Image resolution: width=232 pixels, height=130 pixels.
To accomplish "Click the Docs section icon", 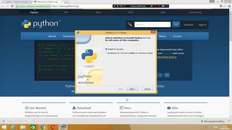I will tap(121, 108).
